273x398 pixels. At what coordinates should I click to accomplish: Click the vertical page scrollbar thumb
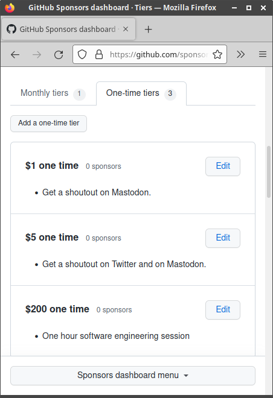pos(269,172)
